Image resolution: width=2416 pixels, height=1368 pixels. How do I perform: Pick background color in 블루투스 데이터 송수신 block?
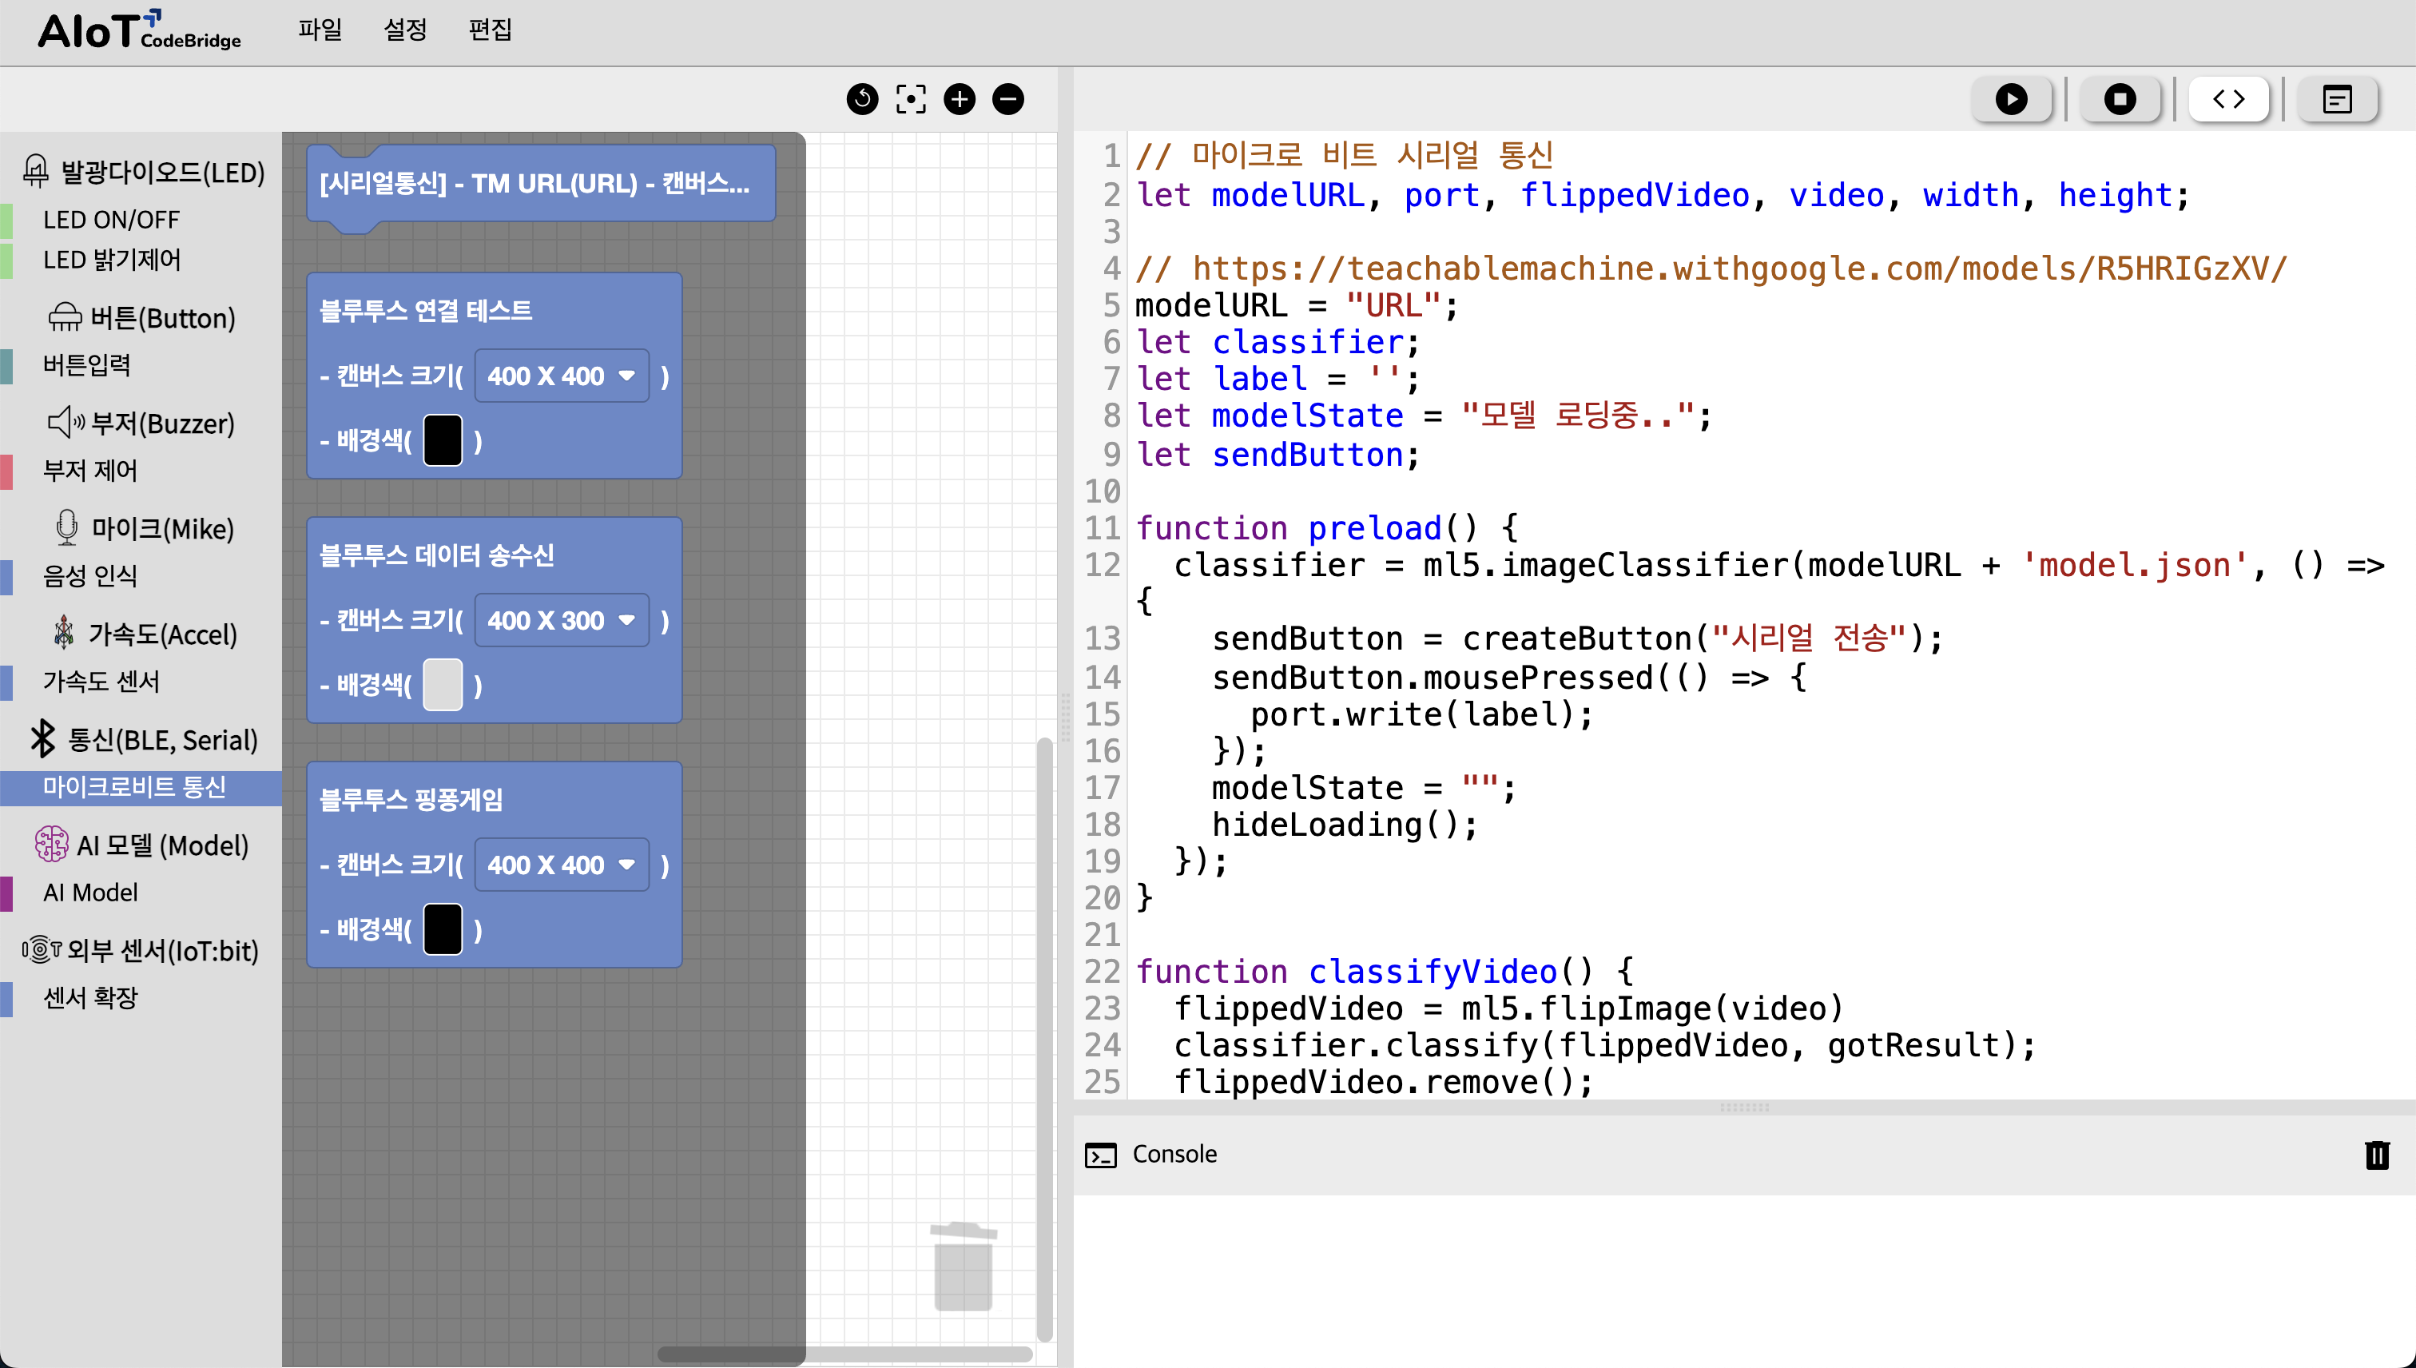[x=443, y=685]
